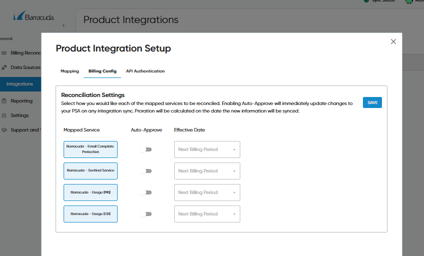Click the Billing Reconciliation sidebar icon
Viewport: 424px width, 256px height.
(4, 53)
